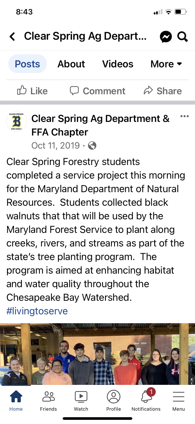Open Messenger from the header
This screenshot has width=195, height=424.
click(x=166, y=37)
